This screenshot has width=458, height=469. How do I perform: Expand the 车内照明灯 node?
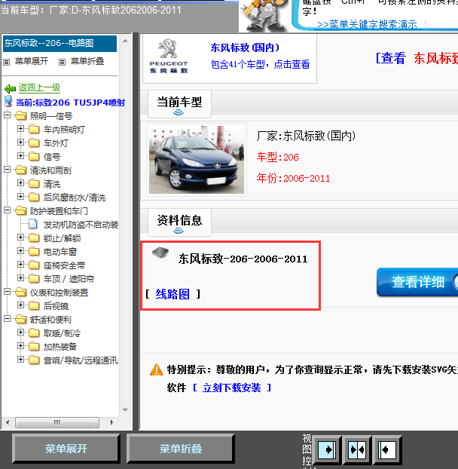[x=20, y=129]
